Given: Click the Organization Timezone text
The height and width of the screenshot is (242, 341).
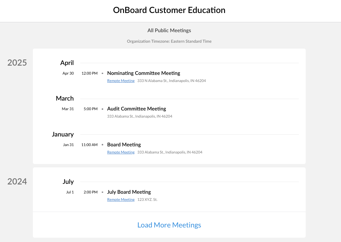Looking at the screenshot, I should [x=169, y=41].
